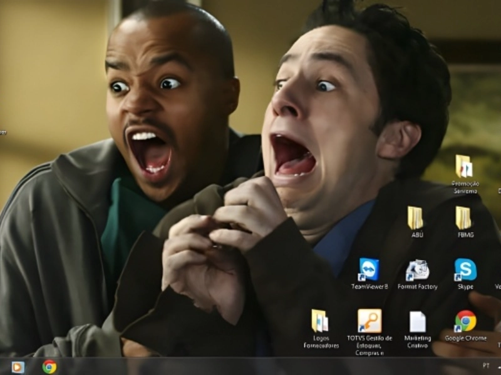
Task: Launch the media player from the taskbar
Action: (18, 367)
